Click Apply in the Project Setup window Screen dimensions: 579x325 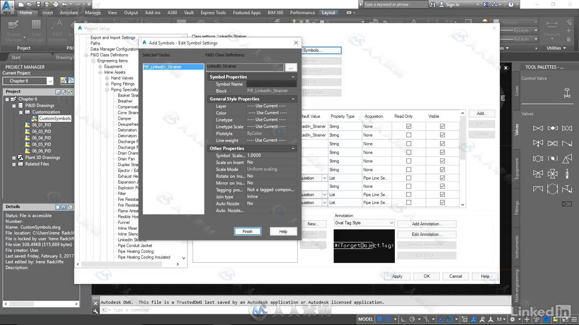click(397, 276)
